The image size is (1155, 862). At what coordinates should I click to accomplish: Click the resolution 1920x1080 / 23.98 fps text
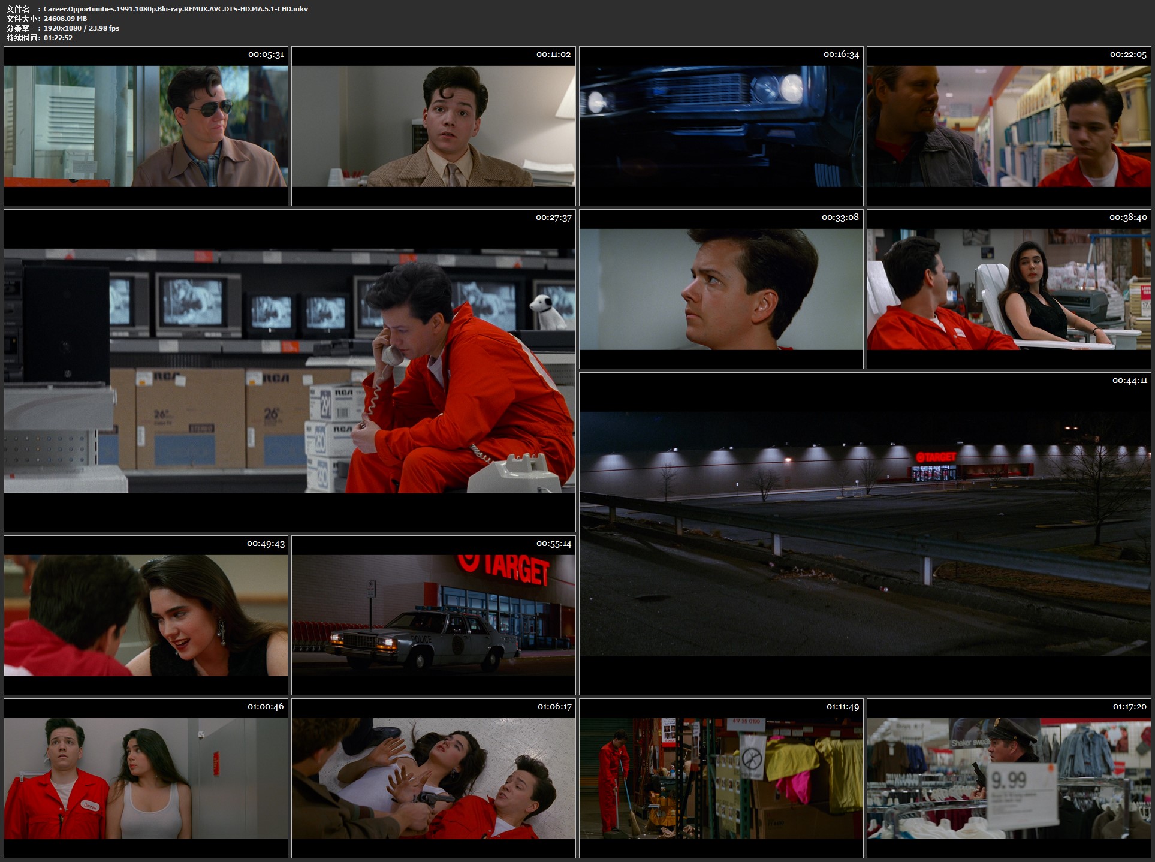point(82,28)
